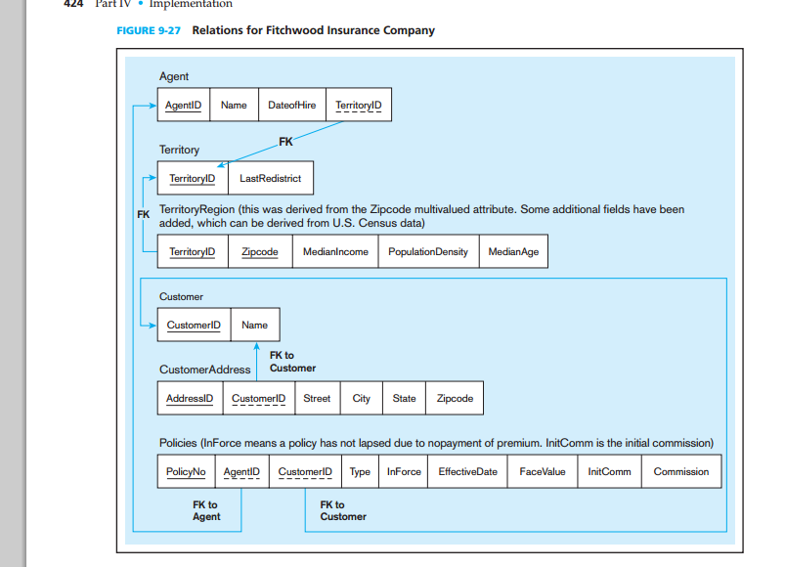Select CustomerID in the Customer relation
This screenshot has width=785, height=567.
coord(195,325)
